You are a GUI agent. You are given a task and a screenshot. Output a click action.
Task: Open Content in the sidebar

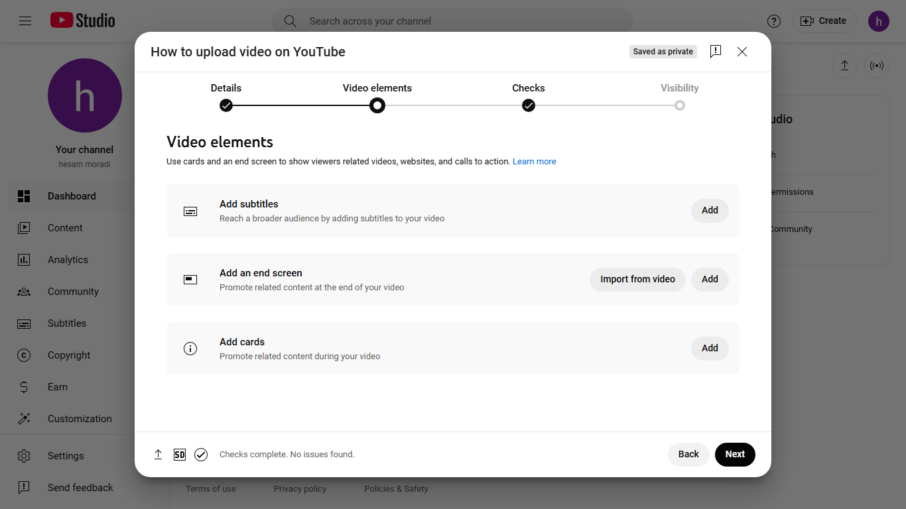point(65,228)
